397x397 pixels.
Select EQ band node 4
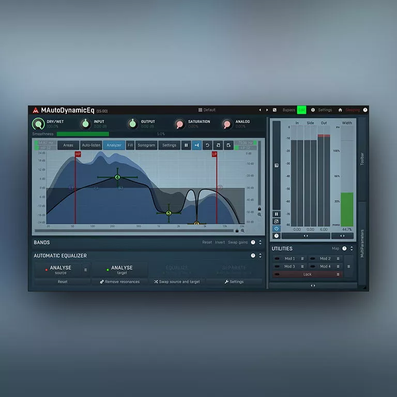[x=117, y=177]
